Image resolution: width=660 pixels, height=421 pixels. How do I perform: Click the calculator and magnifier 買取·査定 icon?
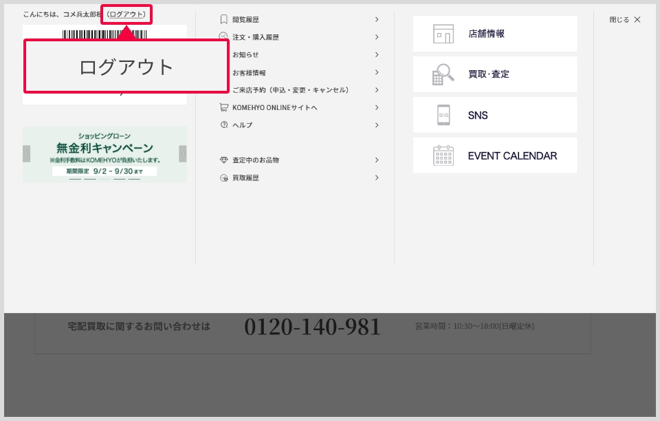click(x=443, y=74)
